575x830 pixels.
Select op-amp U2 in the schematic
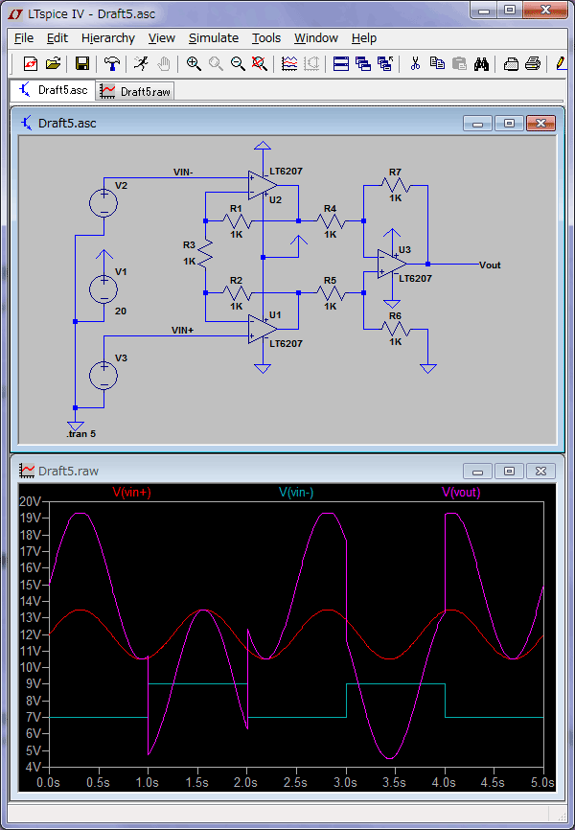[x=263, y=185]
